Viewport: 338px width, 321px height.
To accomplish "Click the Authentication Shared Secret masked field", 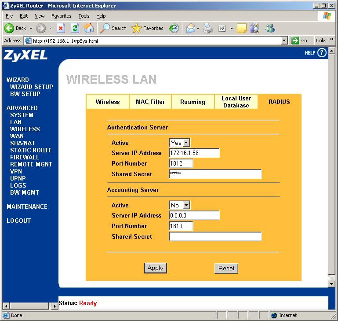I will click(x=215, y=174).
